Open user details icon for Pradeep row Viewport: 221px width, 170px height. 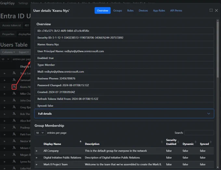(x=14, y=127)
